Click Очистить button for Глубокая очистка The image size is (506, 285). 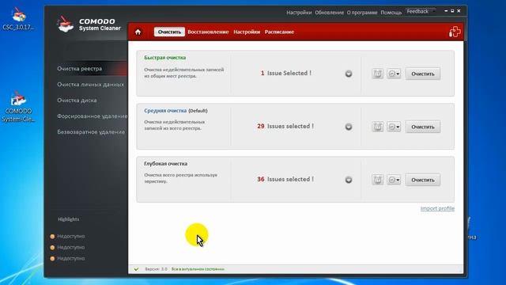pyautogui.click(x=423, y=180)
